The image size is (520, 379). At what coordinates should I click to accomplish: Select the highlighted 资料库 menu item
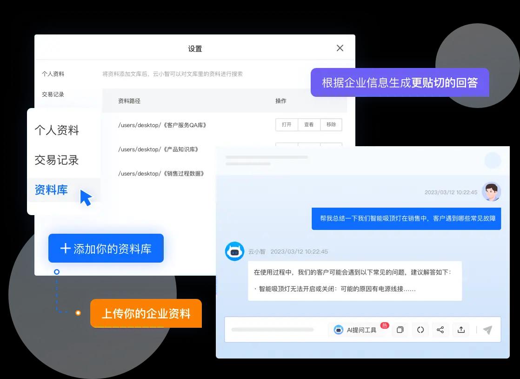[64, 190]
